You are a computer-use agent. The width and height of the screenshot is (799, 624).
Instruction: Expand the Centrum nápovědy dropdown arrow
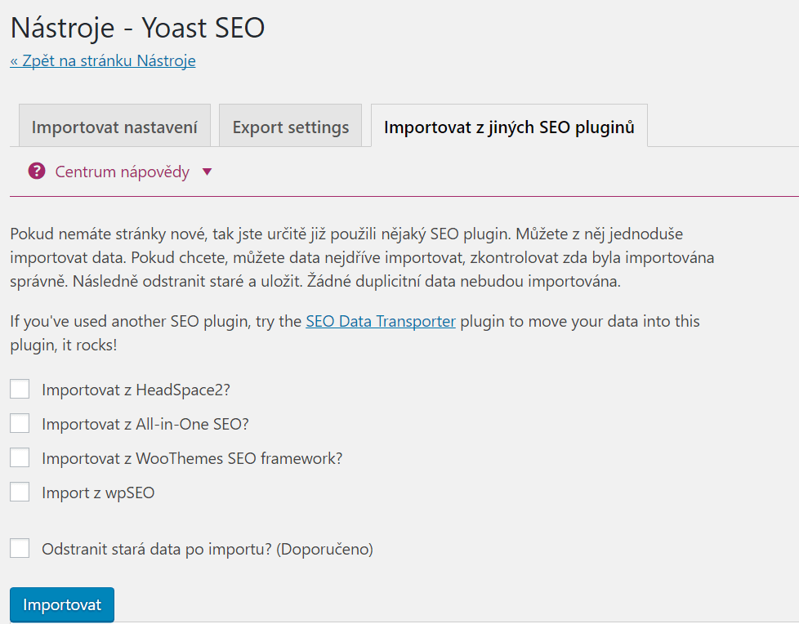[x=207, y=172]
